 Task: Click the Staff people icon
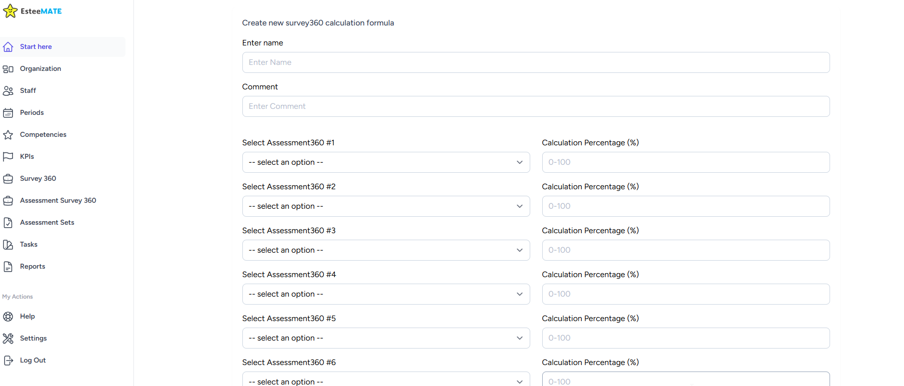pos(8,91)
